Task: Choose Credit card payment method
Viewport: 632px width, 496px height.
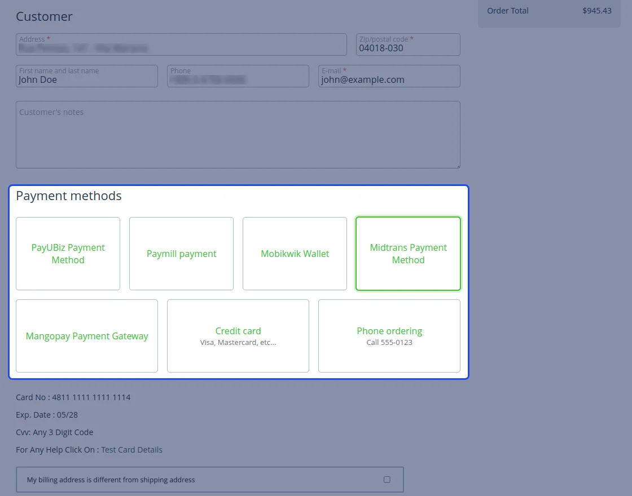Action: pos(238,336)
